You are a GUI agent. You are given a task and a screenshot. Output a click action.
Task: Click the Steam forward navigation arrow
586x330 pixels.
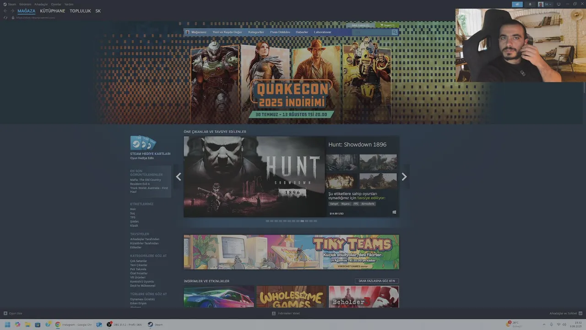[x=12, y=11]
